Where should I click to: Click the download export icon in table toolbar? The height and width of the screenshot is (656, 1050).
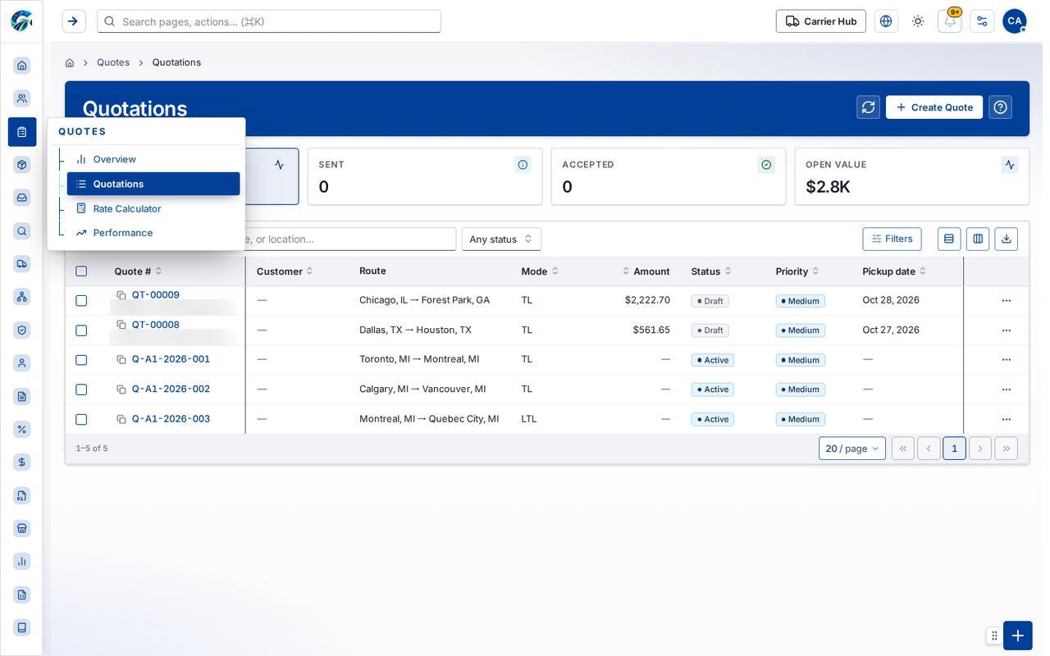point(1006,239)
